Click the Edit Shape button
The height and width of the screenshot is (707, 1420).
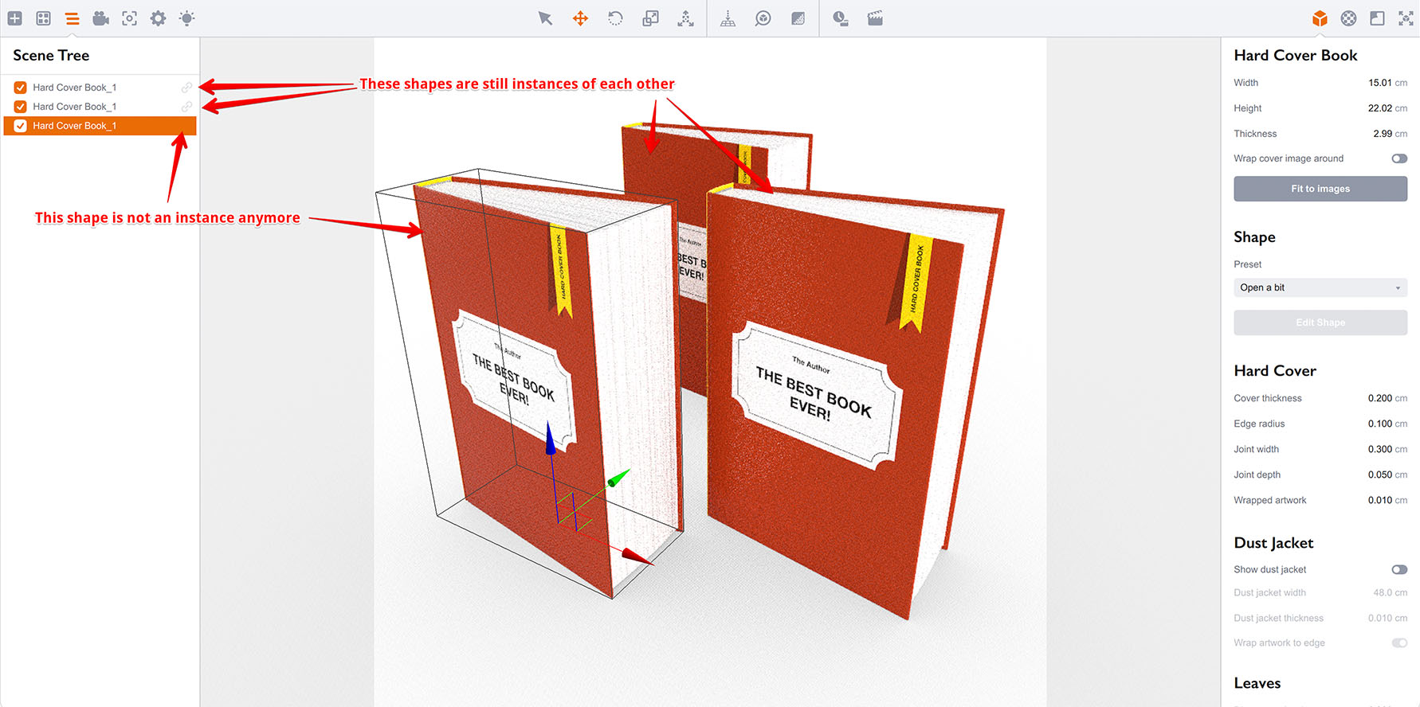tap(1320, 322)
